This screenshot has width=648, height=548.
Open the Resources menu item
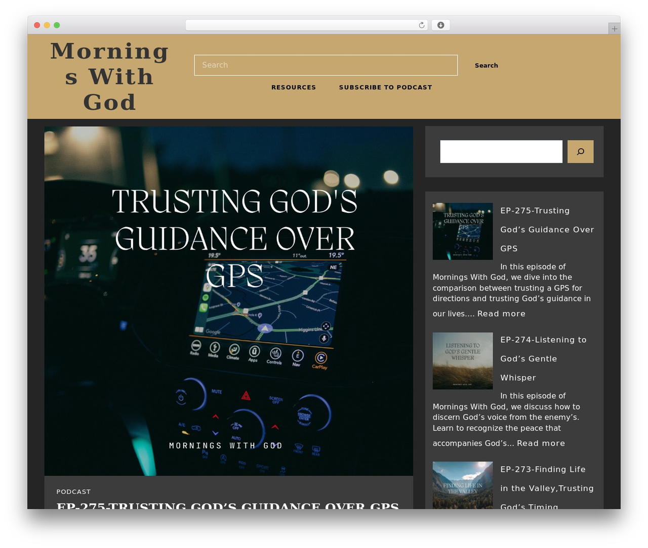(x=294, y=87)
